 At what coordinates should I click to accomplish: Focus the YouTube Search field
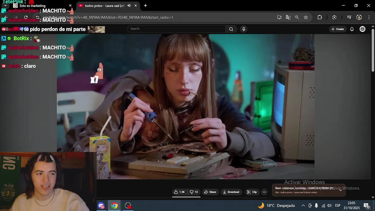[176, 29]
